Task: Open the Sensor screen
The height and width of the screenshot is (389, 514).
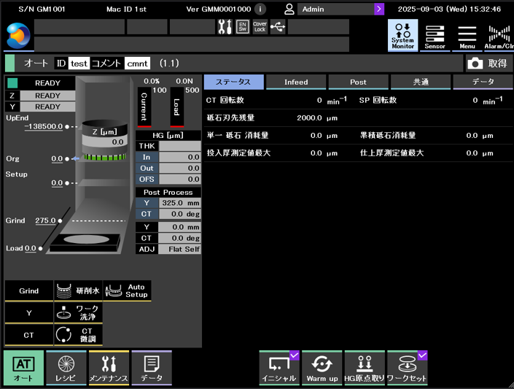Action: pyautogui.click(x=435, y=34)
